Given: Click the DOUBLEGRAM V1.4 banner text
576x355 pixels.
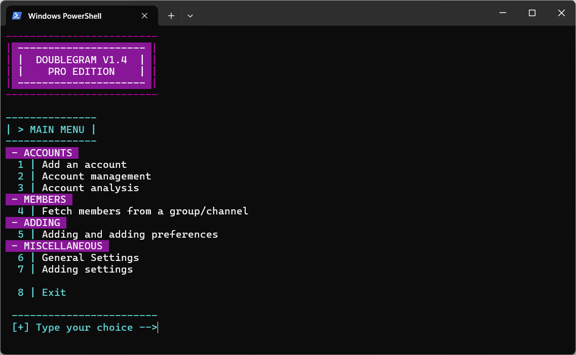Looking at the screenshot, I should [x=81, y=60].
